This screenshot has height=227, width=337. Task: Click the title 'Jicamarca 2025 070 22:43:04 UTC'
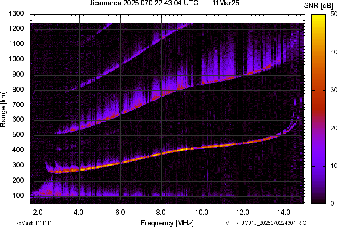[x=144, y=3]
